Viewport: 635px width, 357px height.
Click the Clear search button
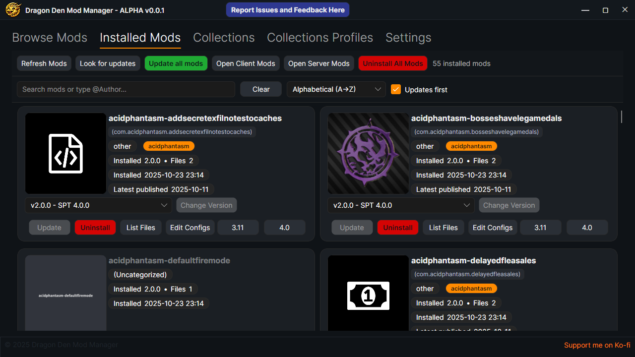pos(261,89)
